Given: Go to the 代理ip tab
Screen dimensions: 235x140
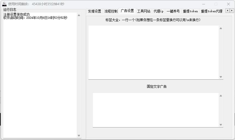Looking at the screenshot, I should pyautogui.click(x=158, y=11).
